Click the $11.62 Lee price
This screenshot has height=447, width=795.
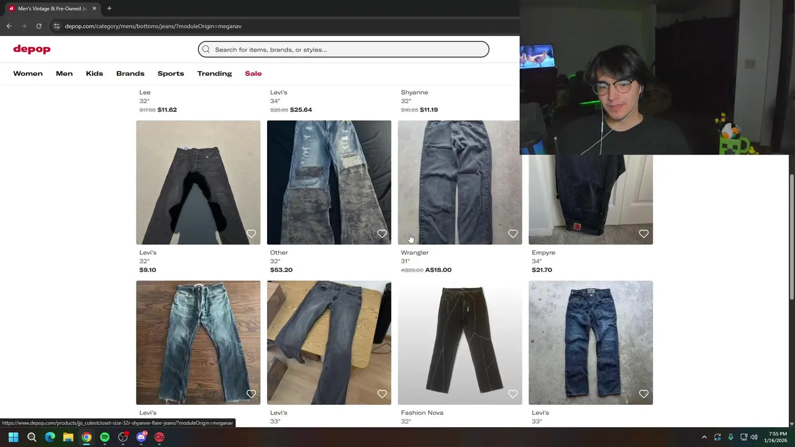click(x=167, y=110)
